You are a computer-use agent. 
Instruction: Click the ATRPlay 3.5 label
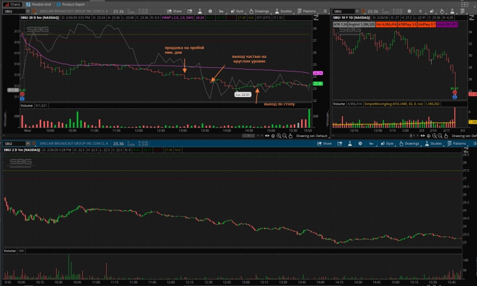(x=407, y=24)
